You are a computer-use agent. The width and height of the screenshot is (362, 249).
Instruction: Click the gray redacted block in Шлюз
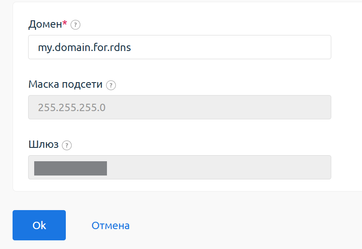pos(71,168)
